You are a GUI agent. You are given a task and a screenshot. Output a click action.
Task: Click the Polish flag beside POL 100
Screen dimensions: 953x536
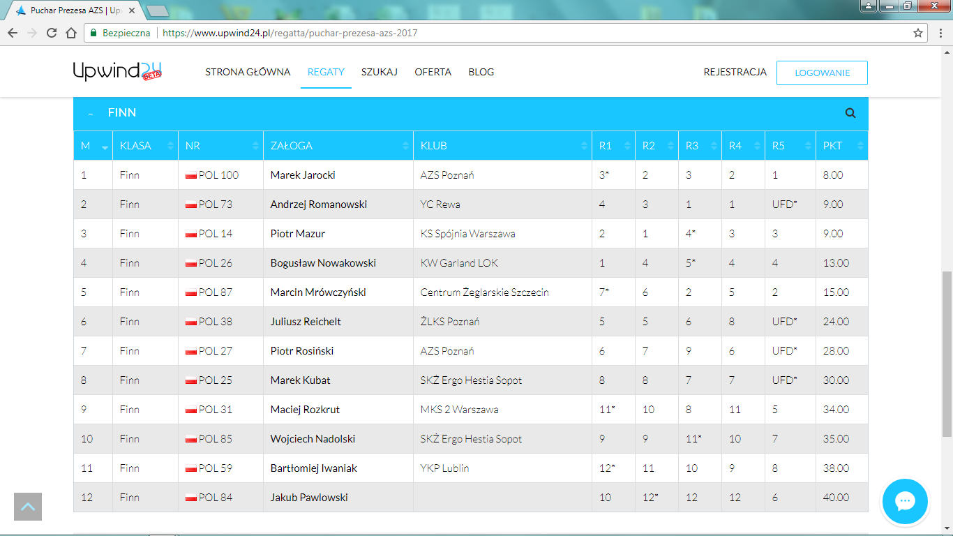(190, 175)
